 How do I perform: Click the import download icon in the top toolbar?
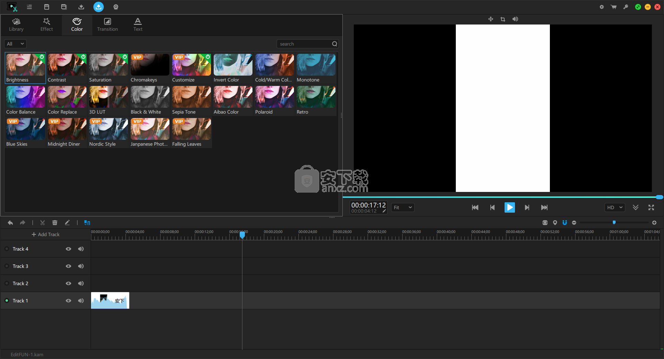point(81,7)
